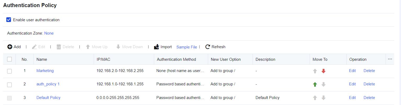Screen dimensions: 401x105
Task: Click the Move Up toolbar button
Action: [97, 47]
